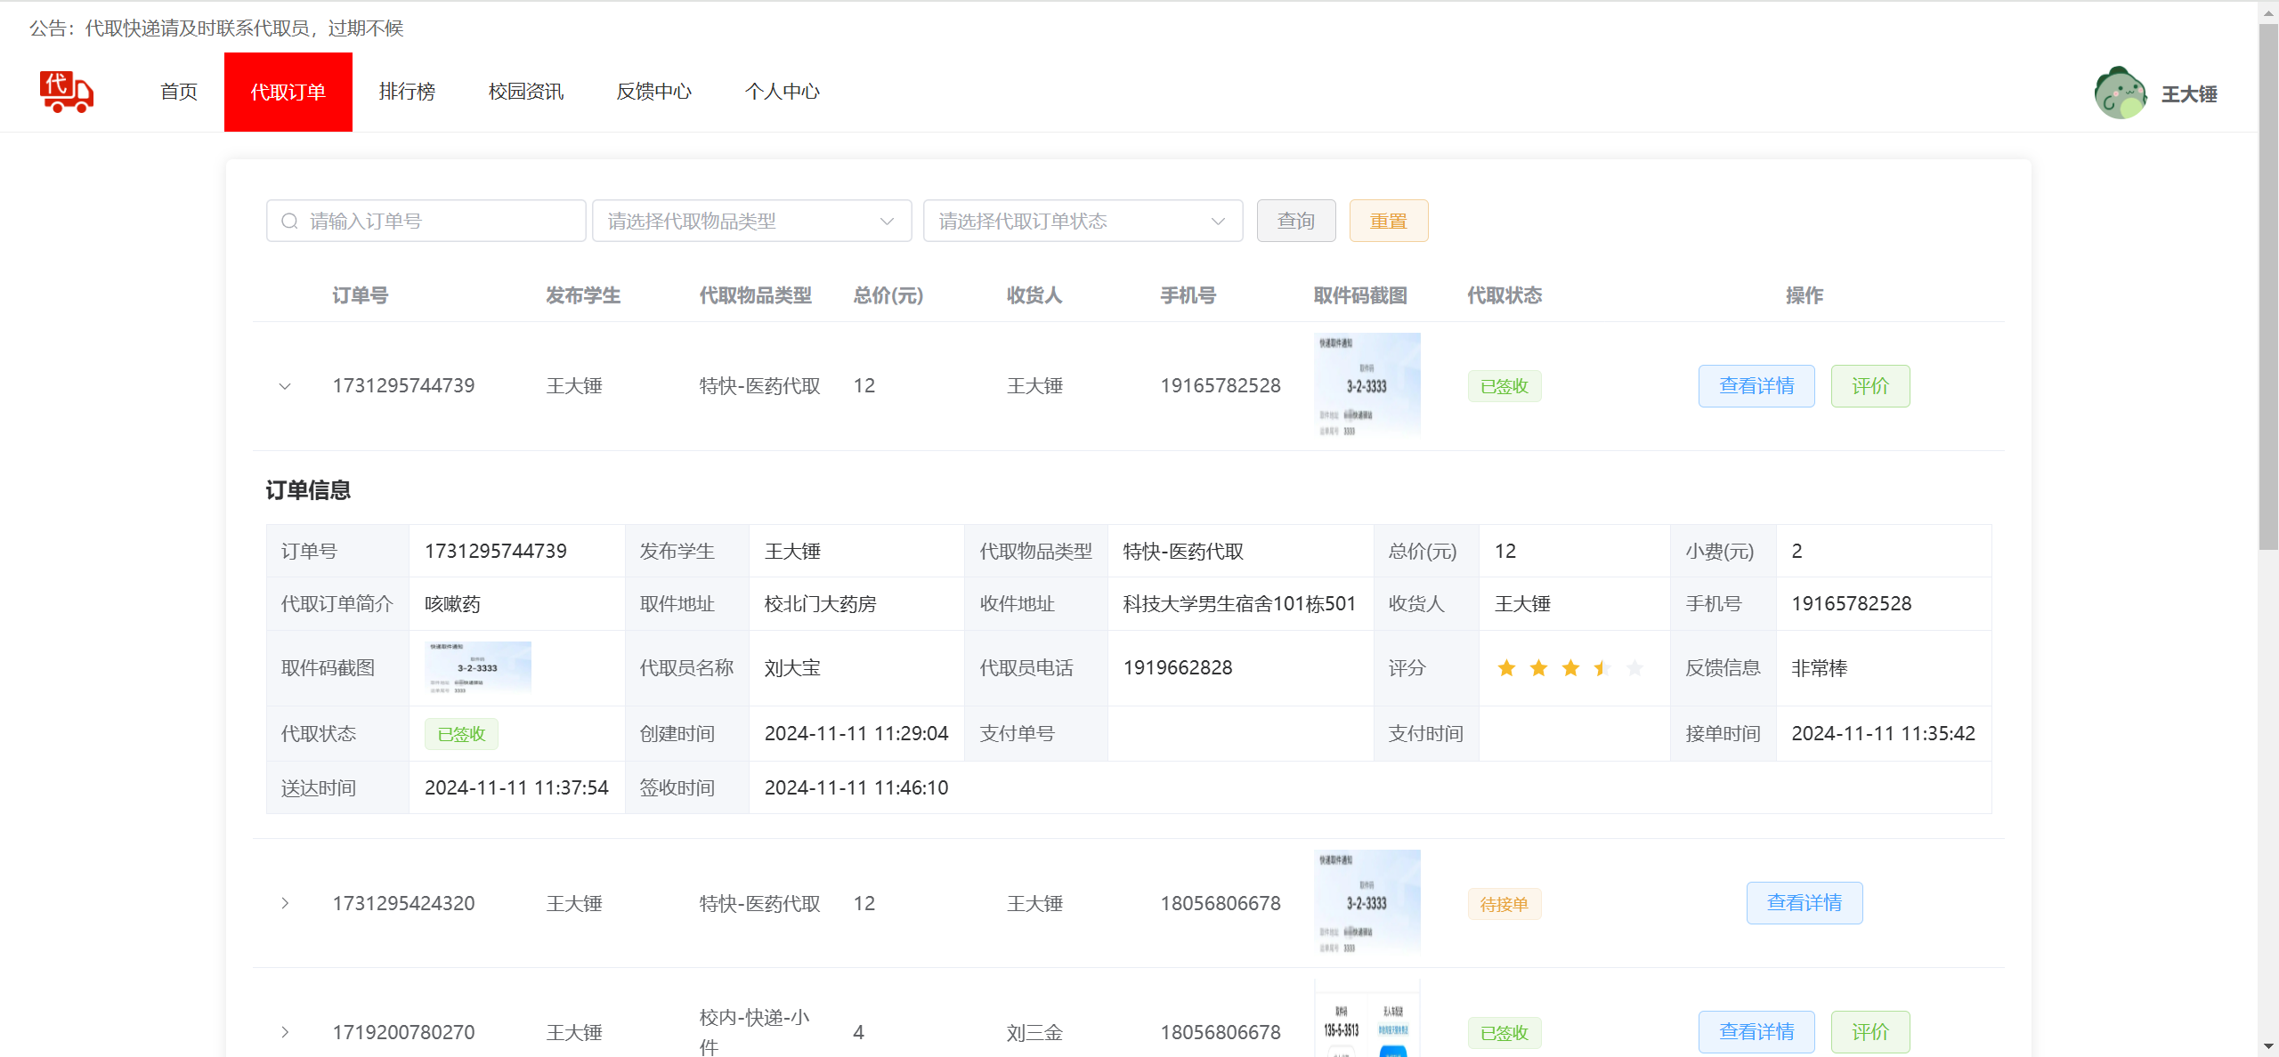
Task: Switch to 排行榜 nav tab
Action: point(407,92)
